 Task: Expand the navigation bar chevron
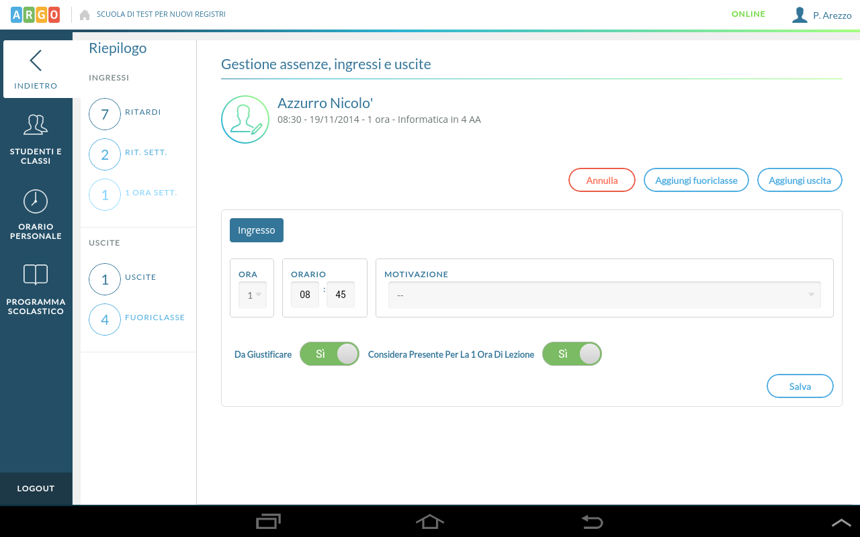tap(841, 522)
